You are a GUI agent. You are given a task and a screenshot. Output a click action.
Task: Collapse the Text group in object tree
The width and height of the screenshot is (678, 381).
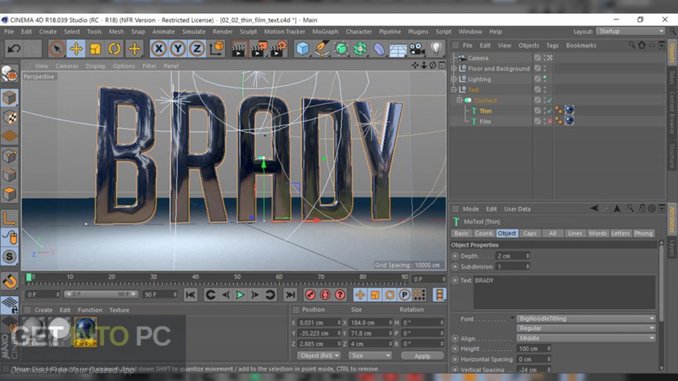pos(454,90)
